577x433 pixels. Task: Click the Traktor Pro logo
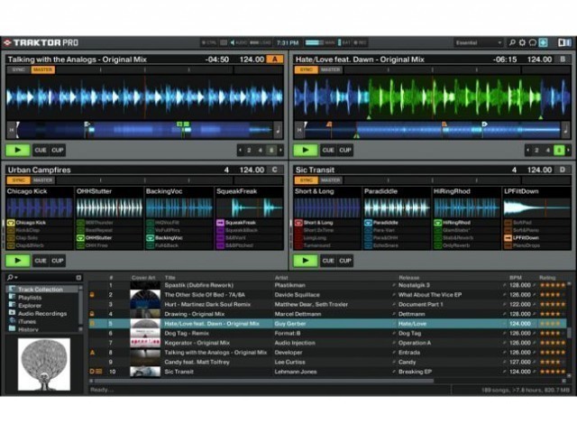[41, 42]
